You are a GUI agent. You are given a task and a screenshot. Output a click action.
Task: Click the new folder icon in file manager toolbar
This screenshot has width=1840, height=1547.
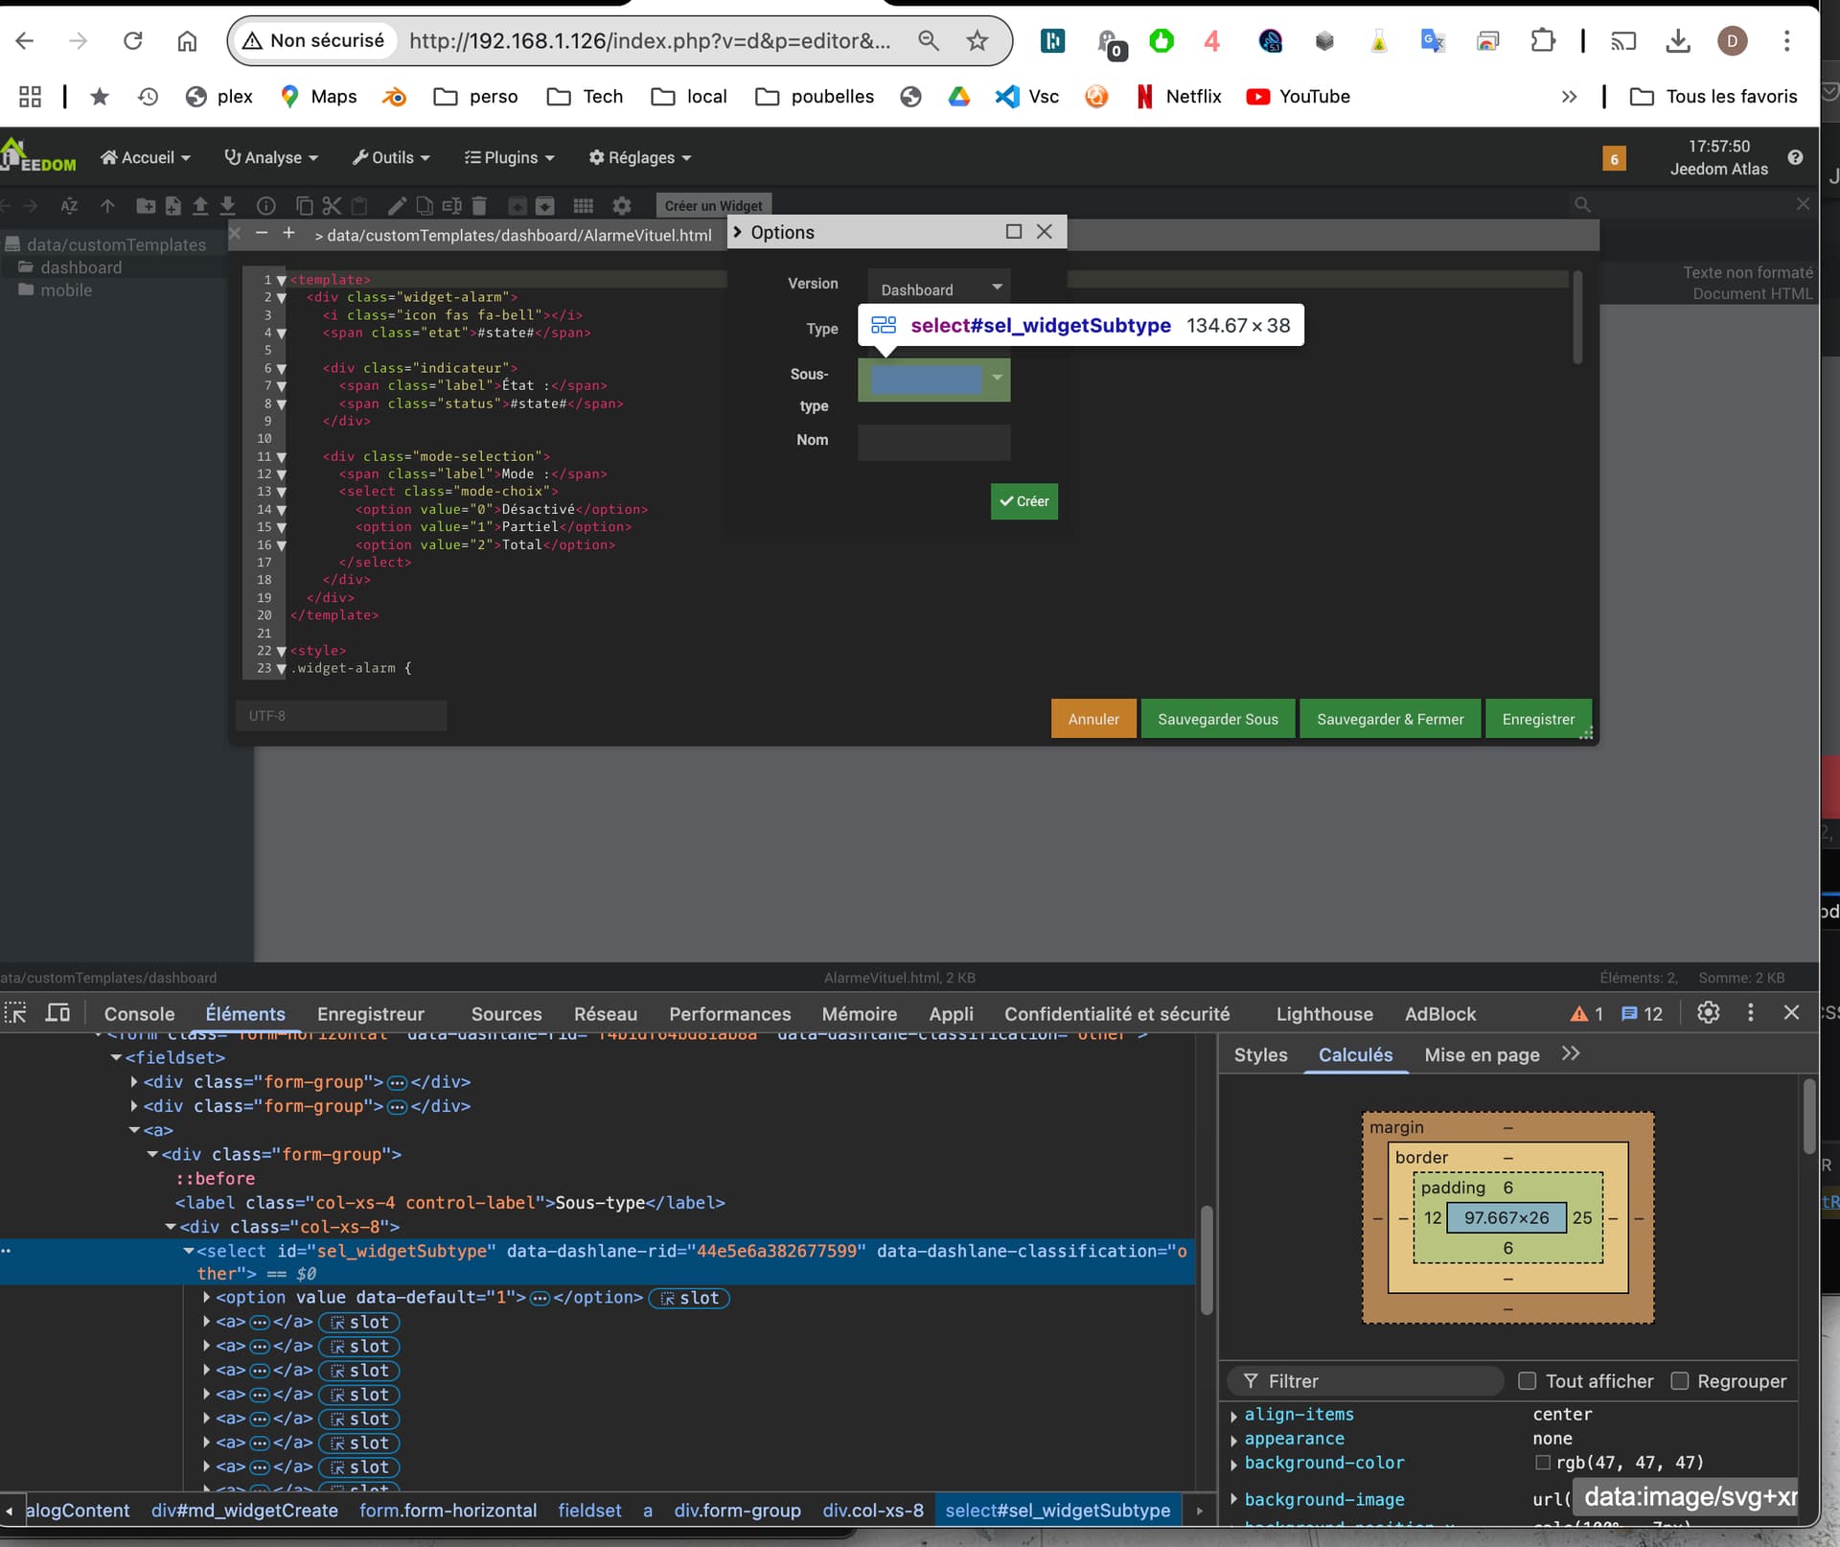pyautogui.click(x=145, y=205)
